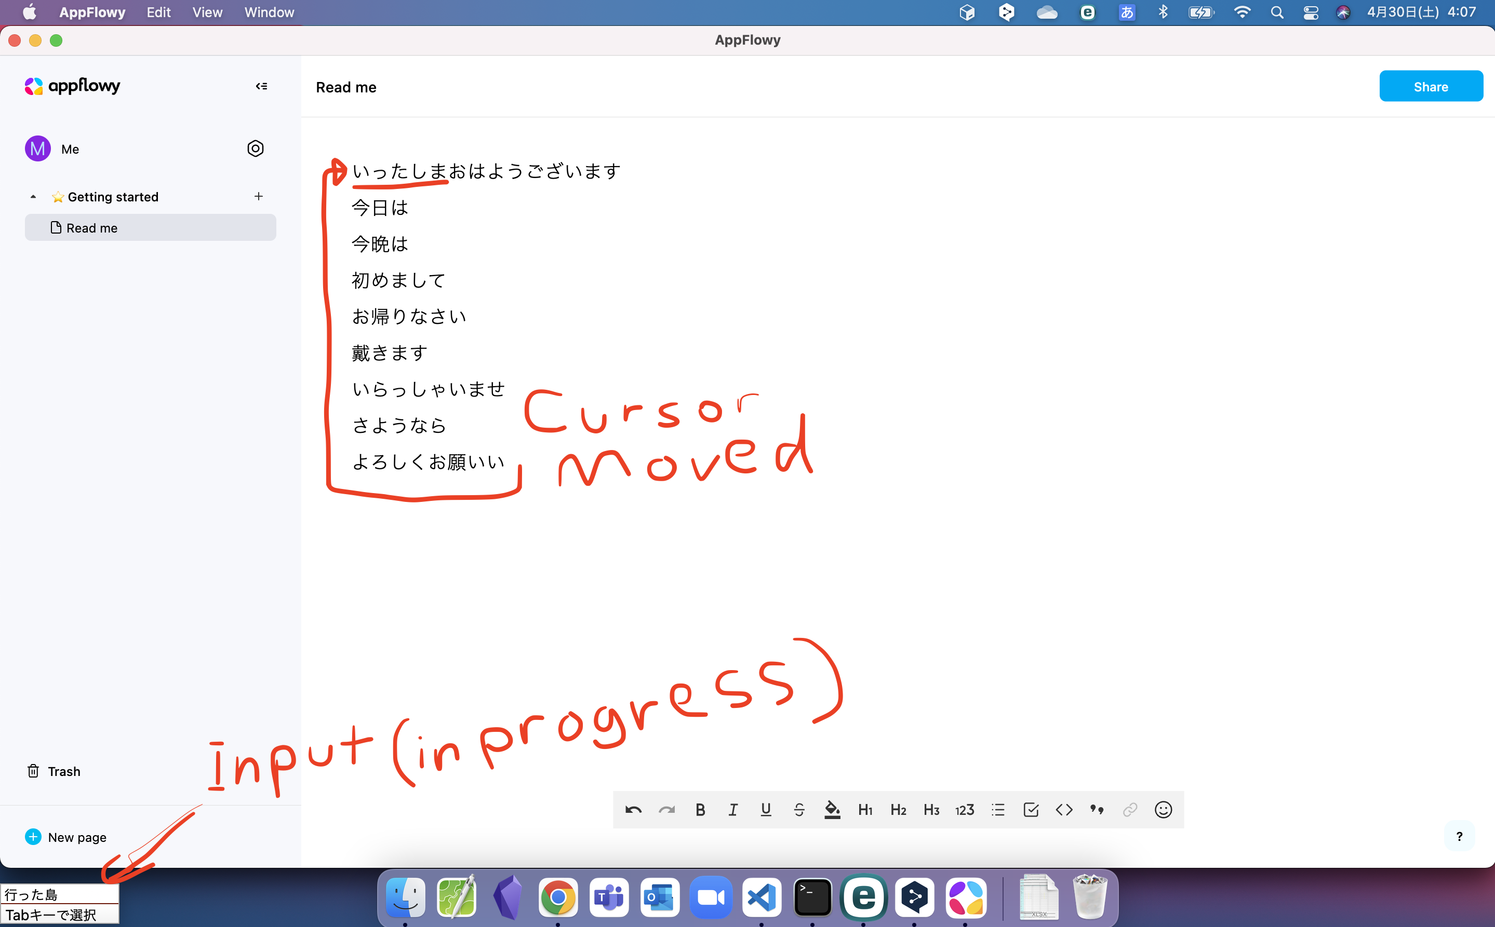Screen dimensions: 1495x927
Task: Apply strikethrough to text
Action: tap(799, 809)
